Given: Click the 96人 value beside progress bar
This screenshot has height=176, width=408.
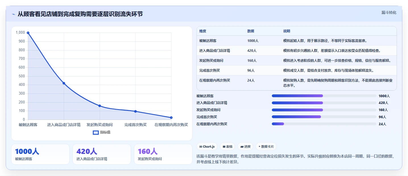Looking at the screenshot, I should tap(382, 117).
